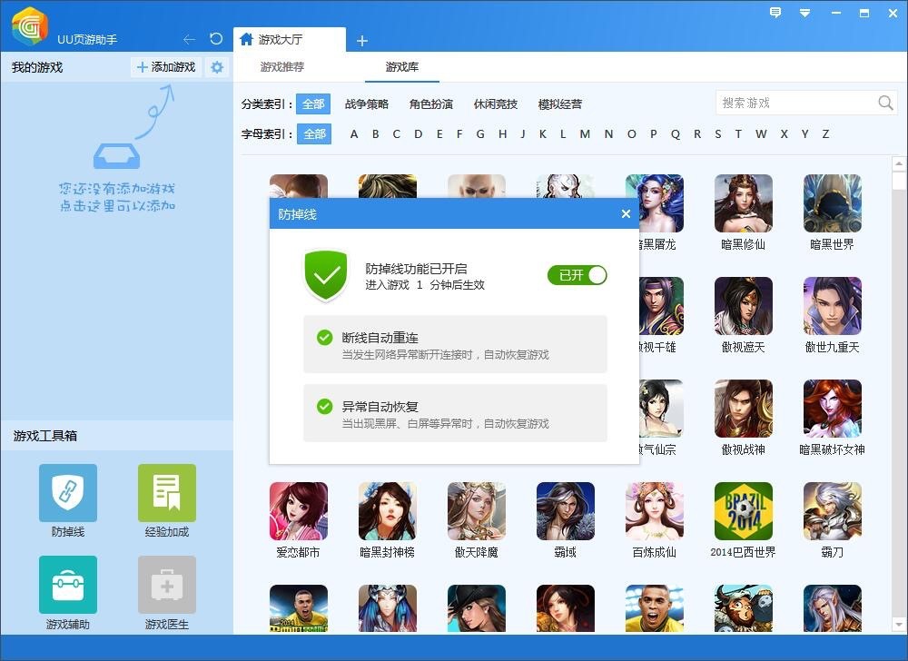Select the 游戏大厅 browser tab
This screenshot has width=908, height=661.
290,39
